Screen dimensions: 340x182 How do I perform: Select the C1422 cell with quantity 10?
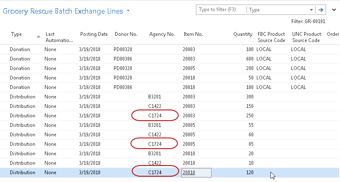(x=155, y=163)
